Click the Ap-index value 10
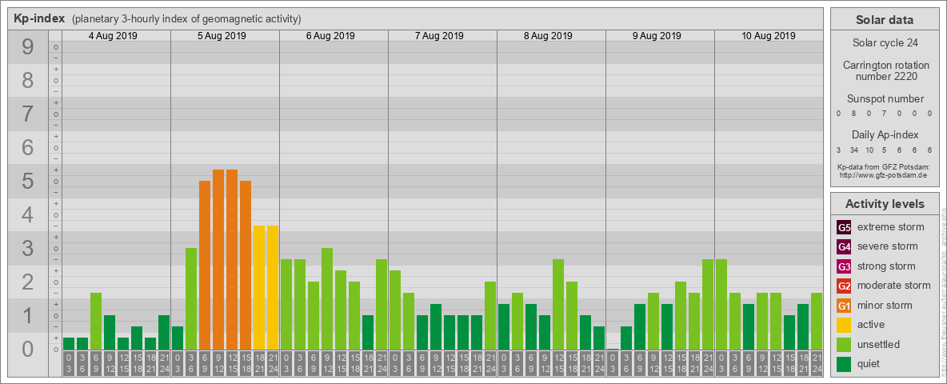 (869, 150)
